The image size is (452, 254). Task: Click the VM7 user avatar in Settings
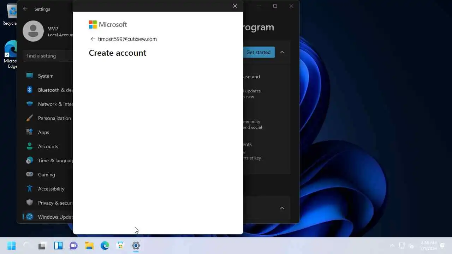(33, 31)
